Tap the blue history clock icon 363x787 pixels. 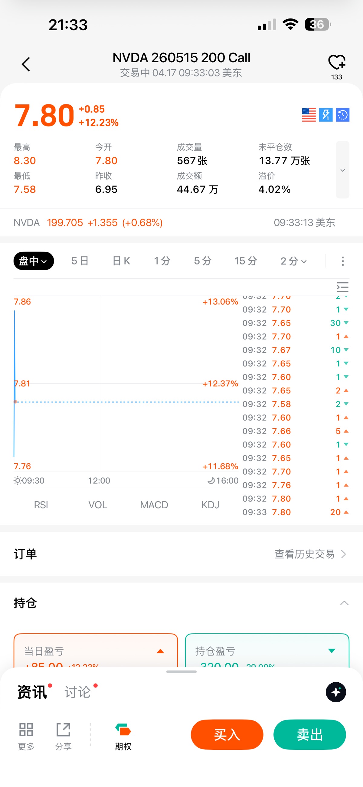point(342,115)
